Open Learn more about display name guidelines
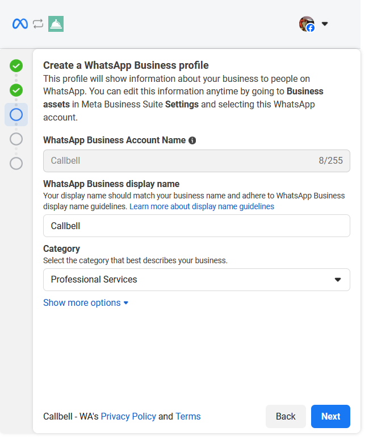 [x=202, y=206]
